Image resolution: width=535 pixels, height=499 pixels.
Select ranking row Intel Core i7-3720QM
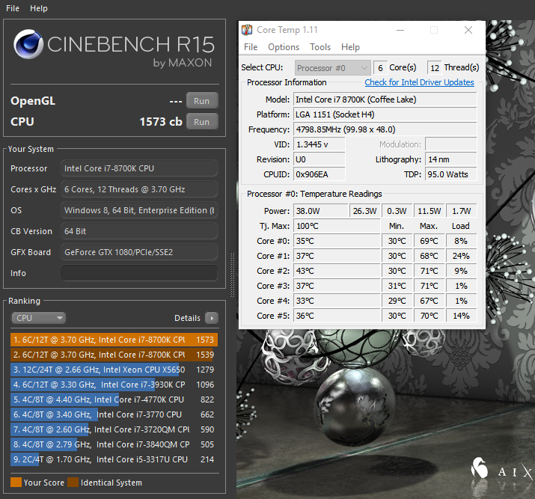click(x=114, y=429)
